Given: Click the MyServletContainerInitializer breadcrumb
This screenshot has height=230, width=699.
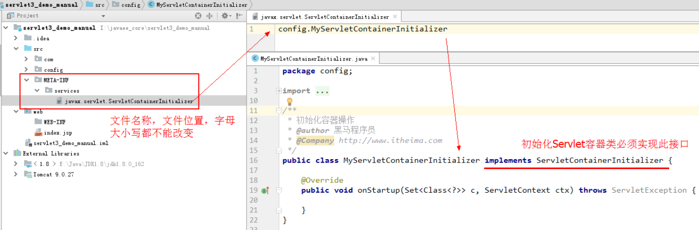Looking at the screenshot, I should point(197,4).
